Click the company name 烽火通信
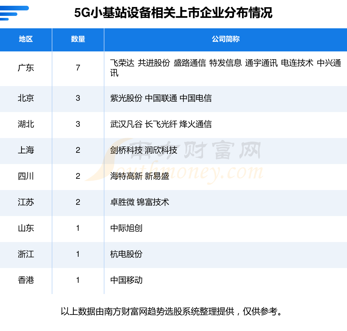347x331 pixels. 195,124
